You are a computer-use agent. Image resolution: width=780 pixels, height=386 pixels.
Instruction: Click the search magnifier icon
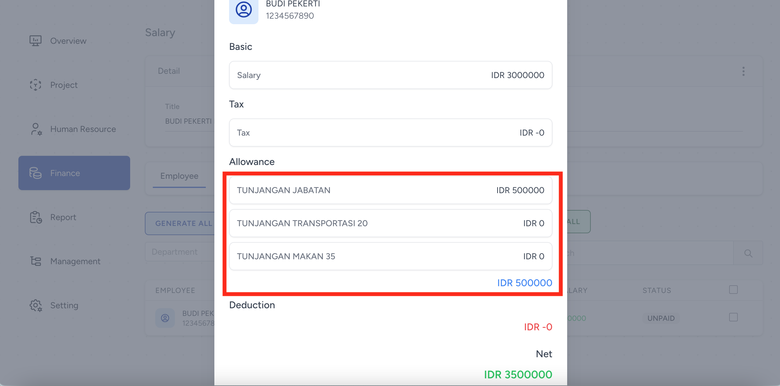(748, 253)
